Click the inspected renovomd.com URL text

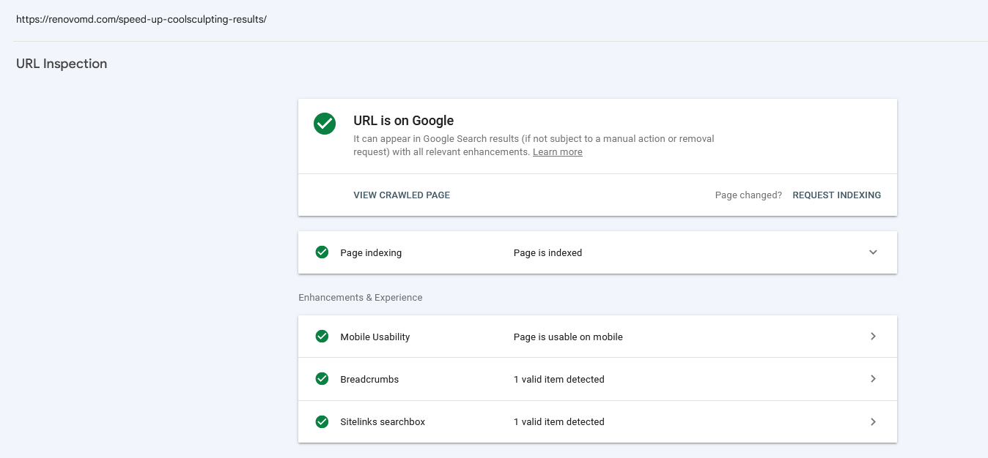141,20
